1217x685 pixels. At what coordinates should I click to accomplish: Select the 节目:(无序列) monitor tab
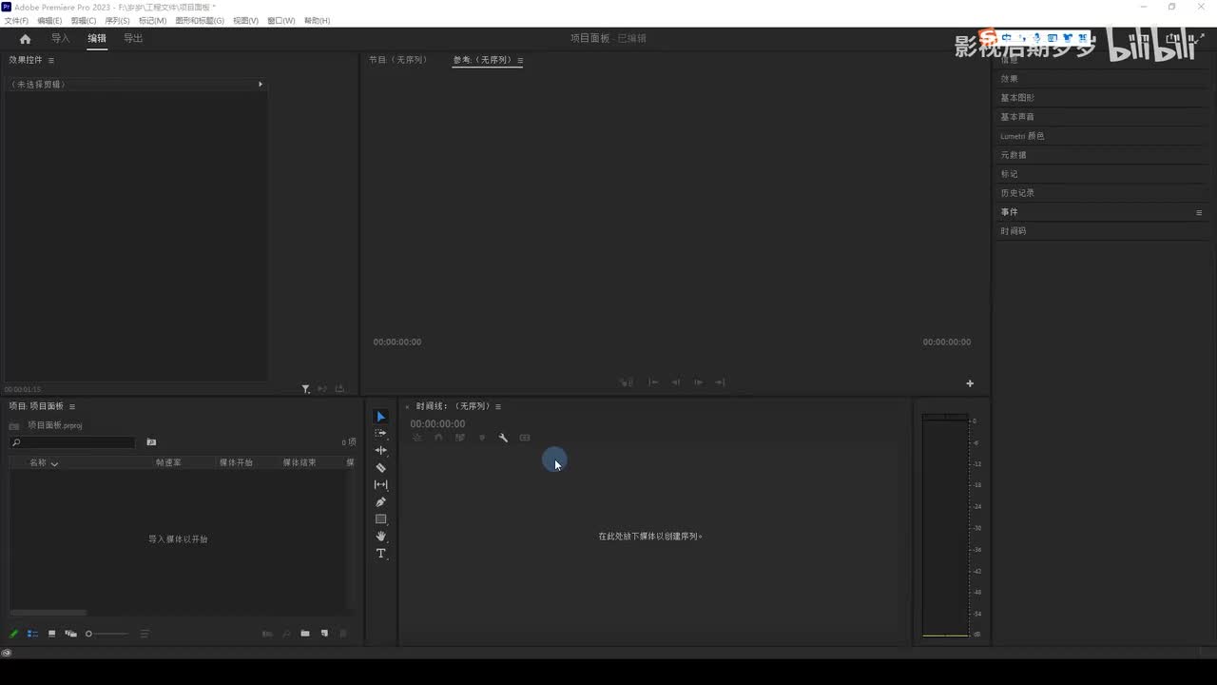397,60
